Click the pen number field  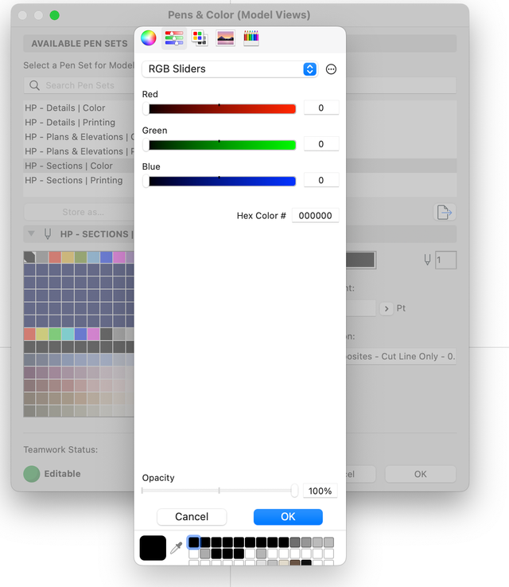[x=445, y=260]
